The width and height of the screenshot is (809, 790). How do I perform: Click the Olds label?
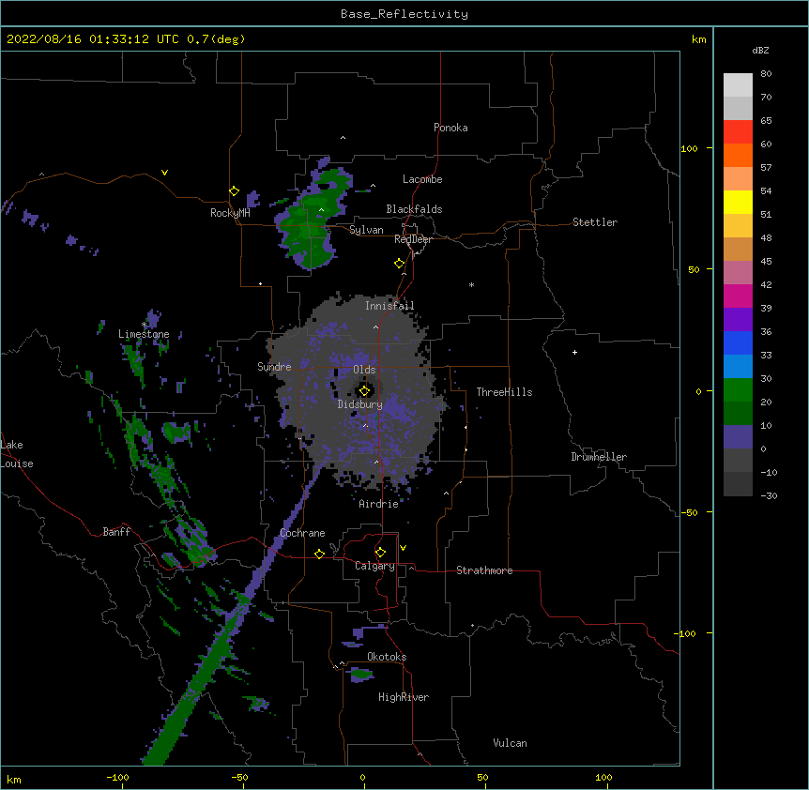pyautogui.click(x=364, y=370)
